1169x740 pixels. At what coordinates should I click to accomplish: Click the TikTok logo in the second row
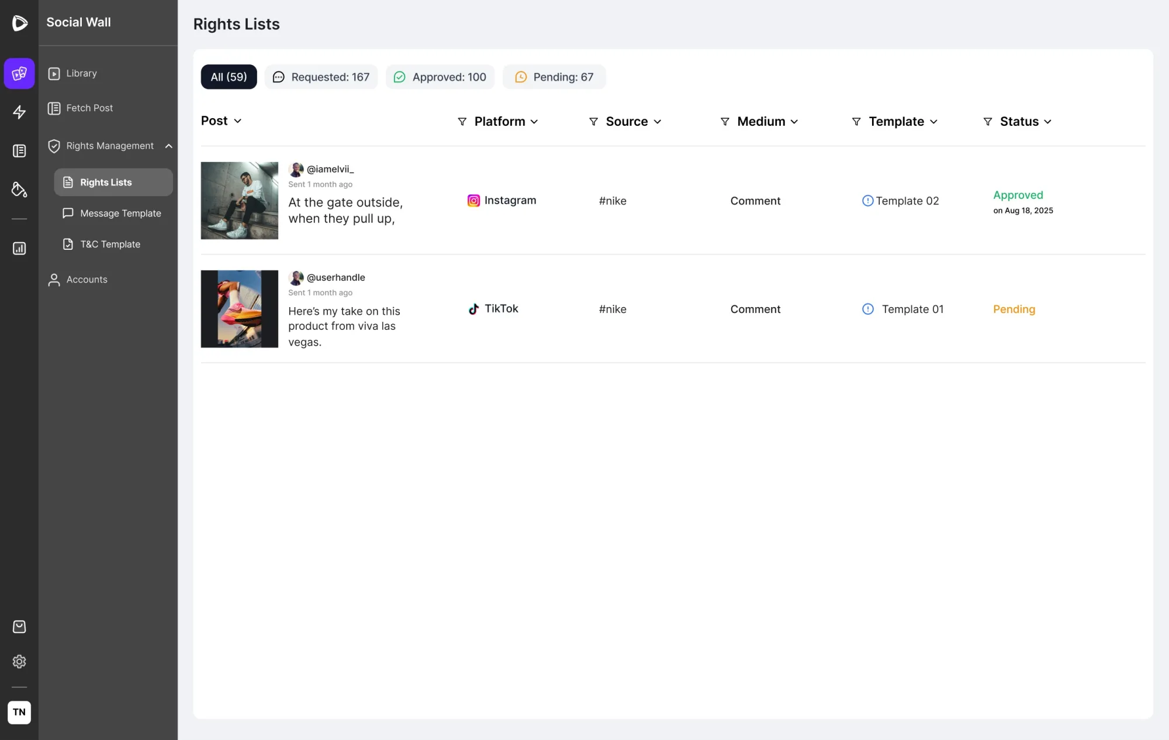[x=473, y=309]
